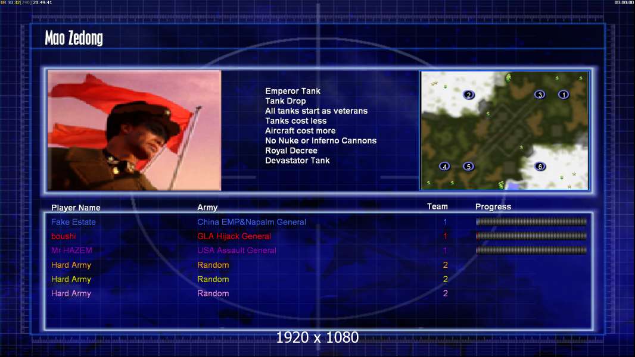Click the orange Random army entry

213,265
